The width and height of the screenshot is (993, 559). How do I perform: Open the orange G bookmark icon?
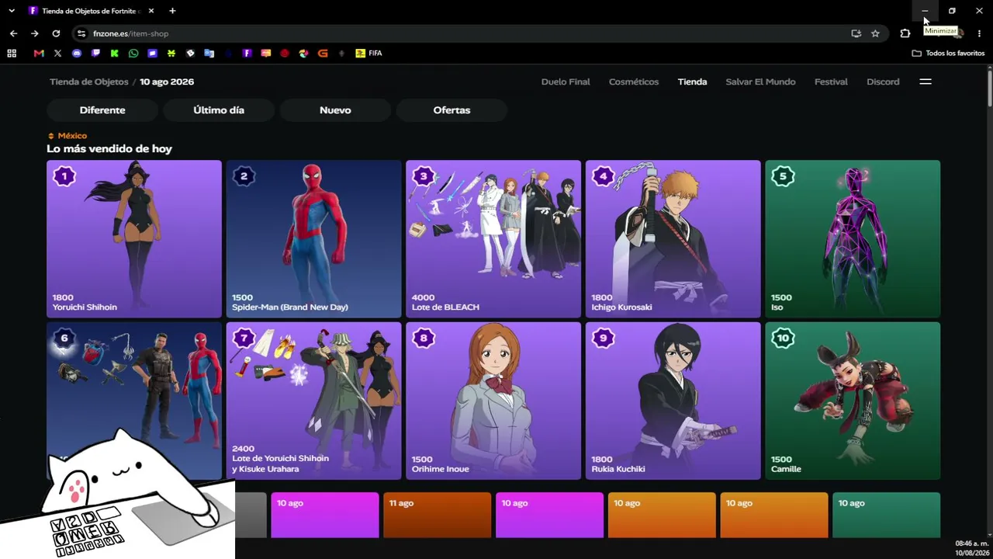click(323, 54)
